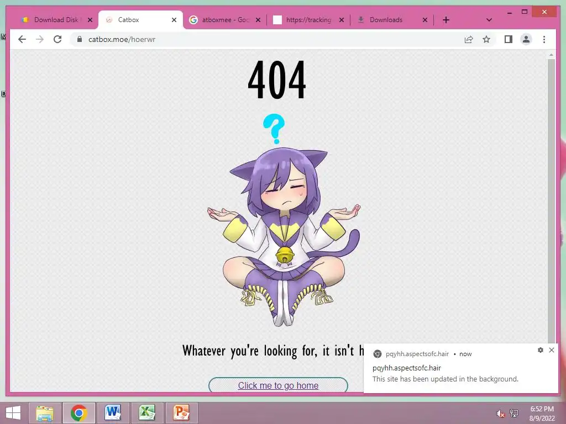566x424 pixels.
Task: Launch Word from the taskbar
Action: click(x=113, y=413)
